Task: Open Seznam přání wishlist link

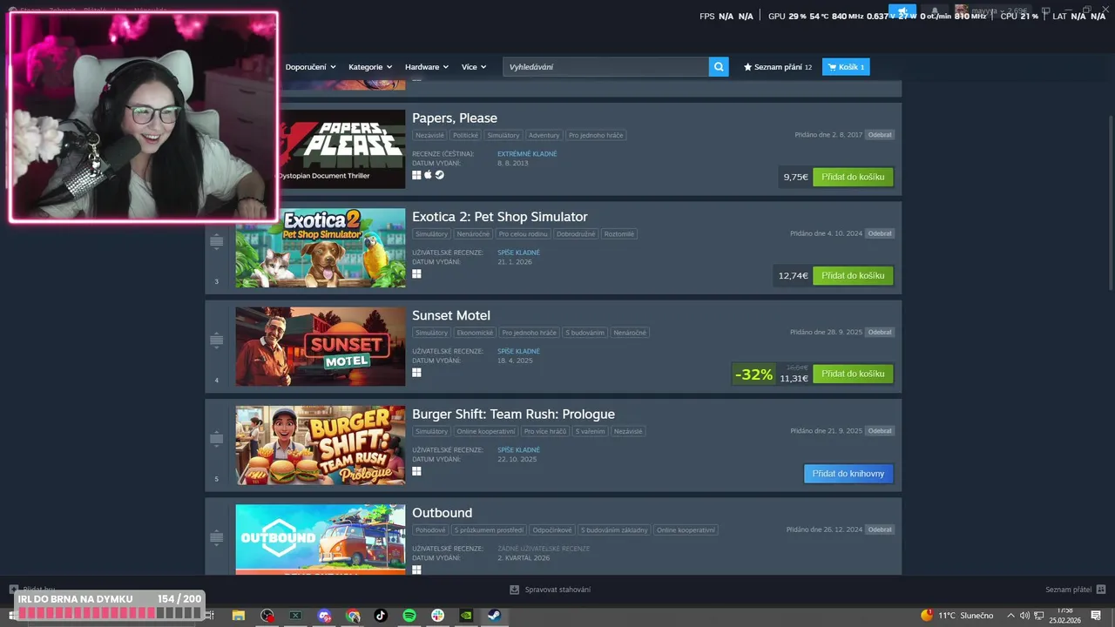Action: pyautogui.click(x=777, y=67)
